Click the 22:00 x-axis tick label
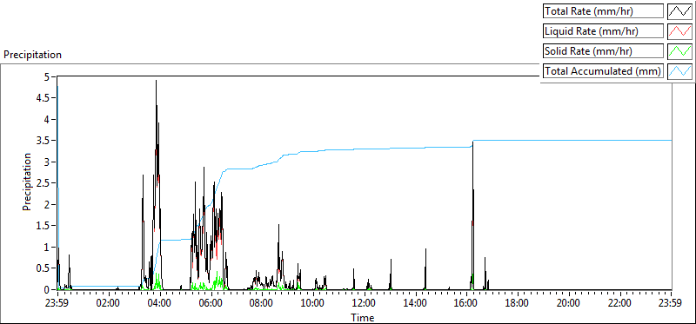The height and width of the screenshot is (324, 696). click(620, 304)
